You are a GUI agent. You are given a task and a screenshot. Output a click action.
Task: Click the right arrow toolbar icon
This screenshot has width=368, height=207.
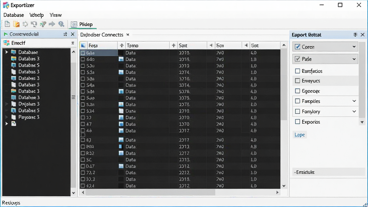tap(52, 24)
